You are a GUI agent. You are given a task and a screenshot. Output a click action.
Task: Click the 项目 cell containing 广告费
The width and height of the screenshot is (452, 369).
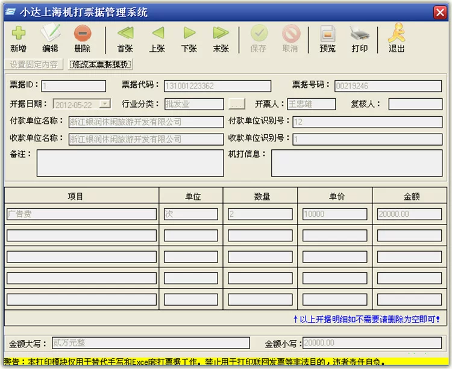pyautogui.click(x=81, y=214)
